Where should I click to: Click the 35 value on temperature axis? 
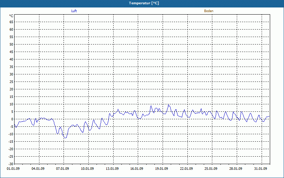point(11,67)
